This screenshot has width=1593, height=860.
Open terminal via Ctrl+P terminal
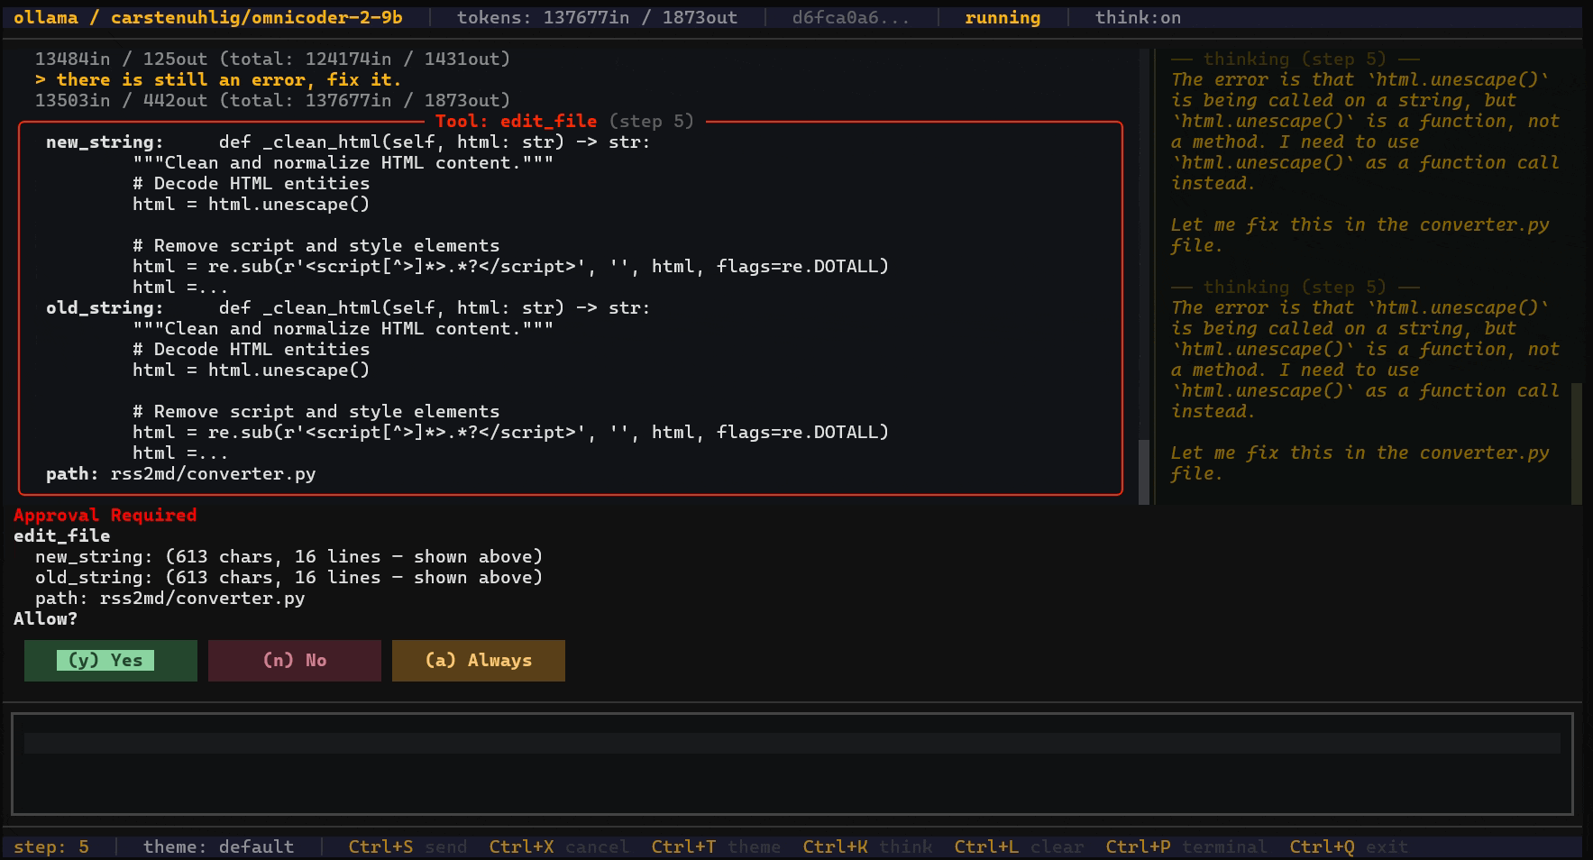1186,847
